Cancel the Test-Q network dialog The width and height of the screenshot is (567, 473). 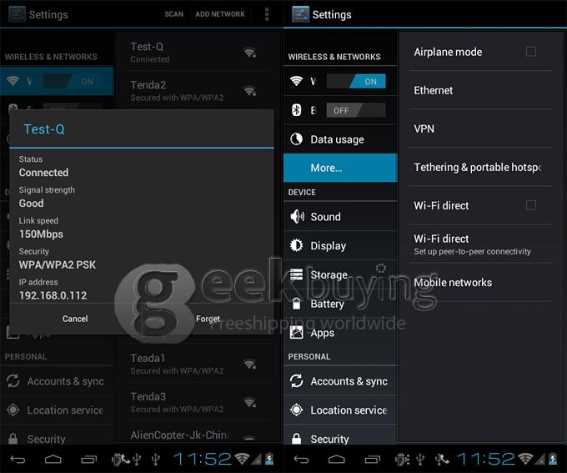(75, 319)
